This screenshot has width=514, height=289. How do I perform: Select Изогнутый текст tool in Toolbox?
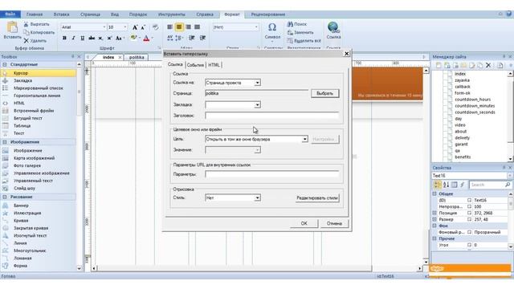[30, 235]
